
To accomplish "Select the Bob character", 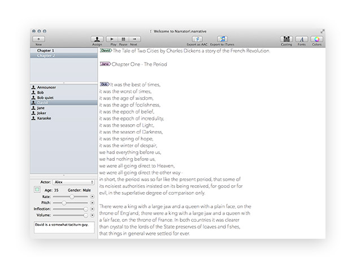I will pyautogui.click(x=64, y=93).
